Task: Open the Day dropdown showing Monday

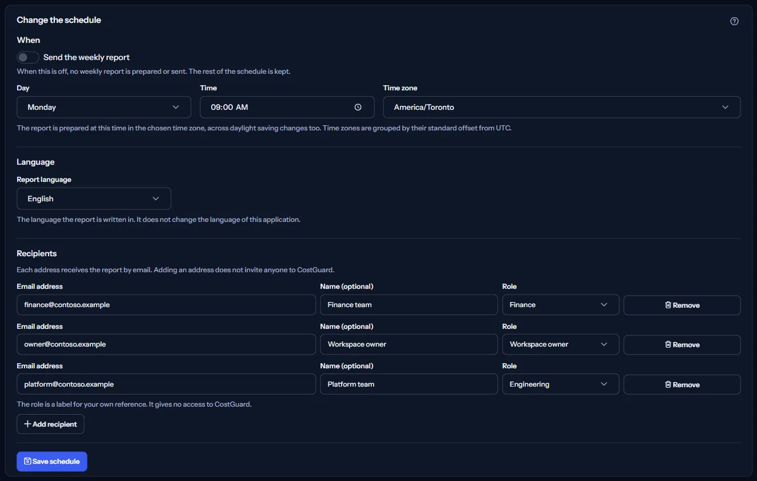Action: click(x=104, y=107)
